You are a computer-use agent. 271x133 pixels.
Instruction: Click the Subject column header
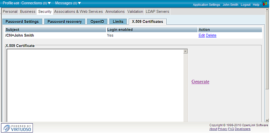pyautogui.click(x=56, y=30)
